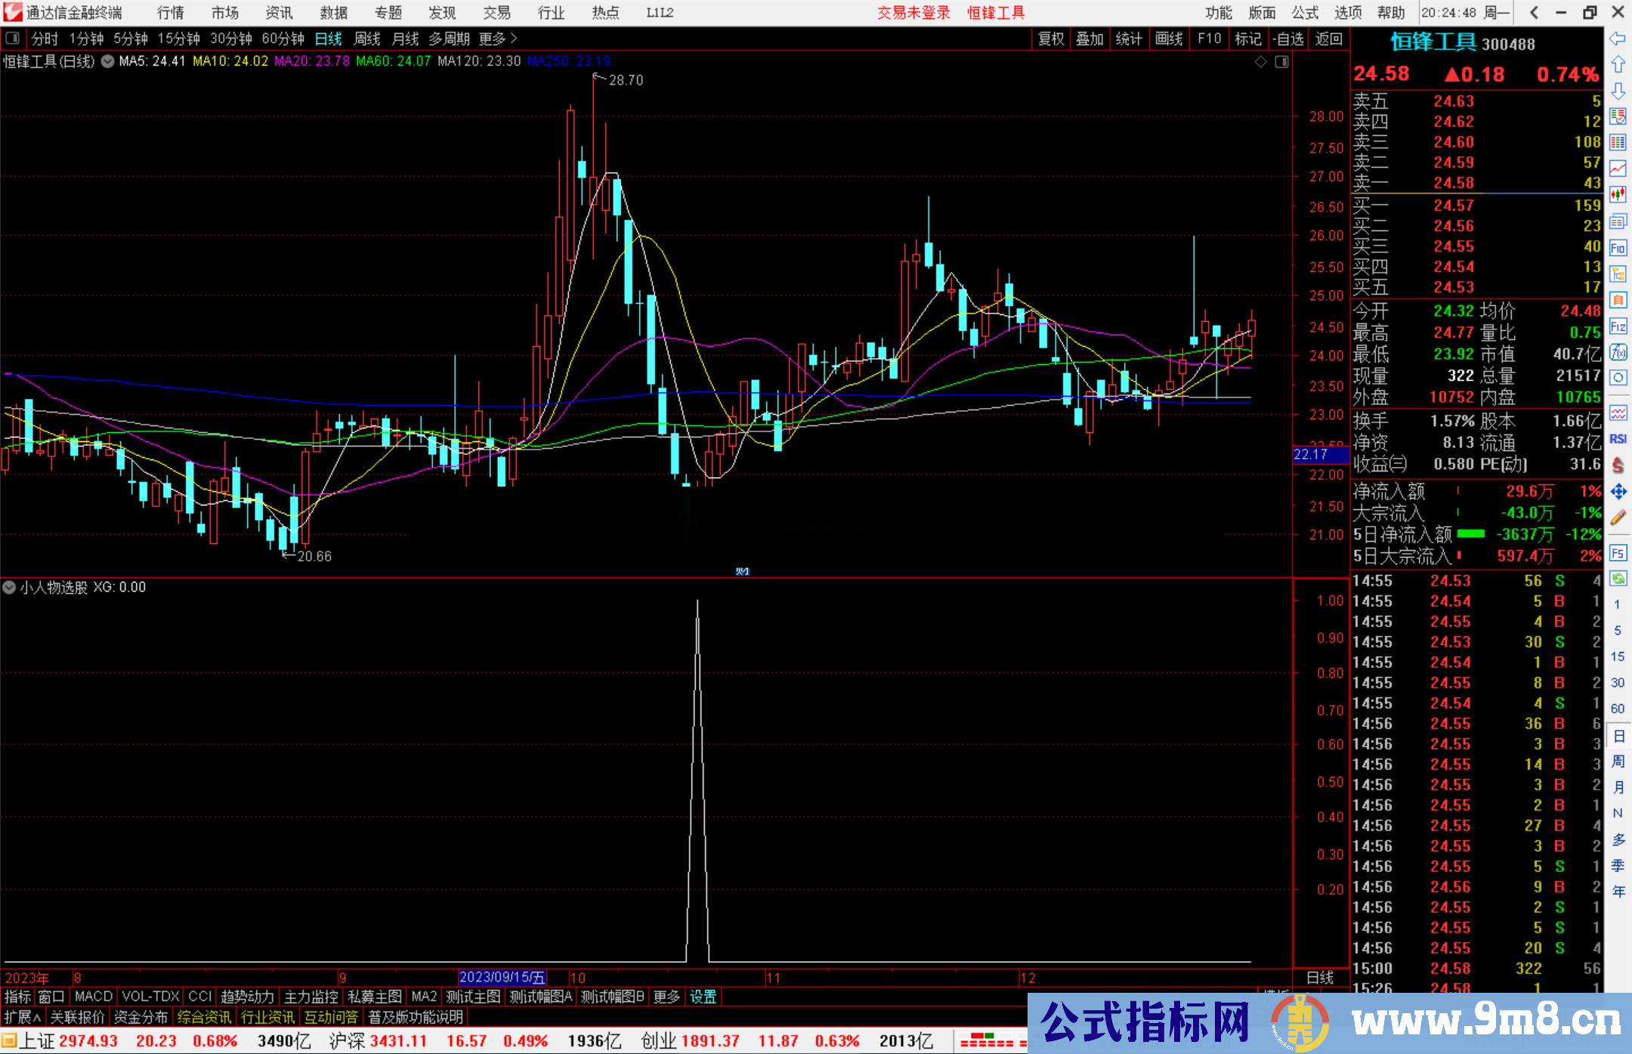1632x1054 pixels.
Task: Click the candlestick chart sidebar icon
Action: 1618,195
